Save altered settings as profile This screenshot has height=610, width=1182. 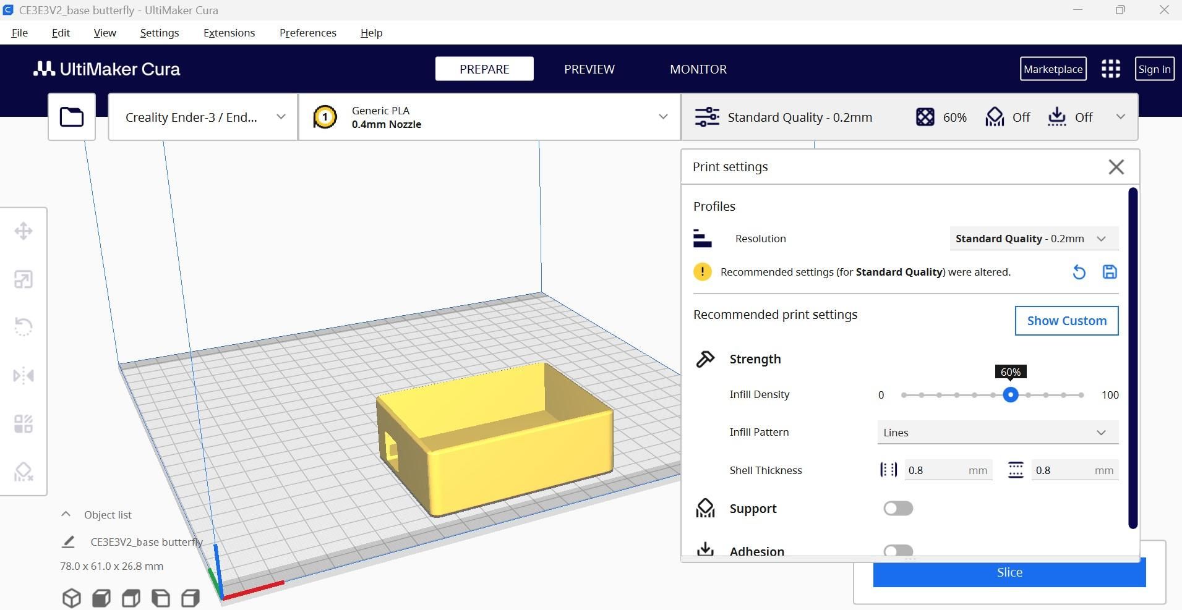pyautogui.click(x=1110, y=272)
